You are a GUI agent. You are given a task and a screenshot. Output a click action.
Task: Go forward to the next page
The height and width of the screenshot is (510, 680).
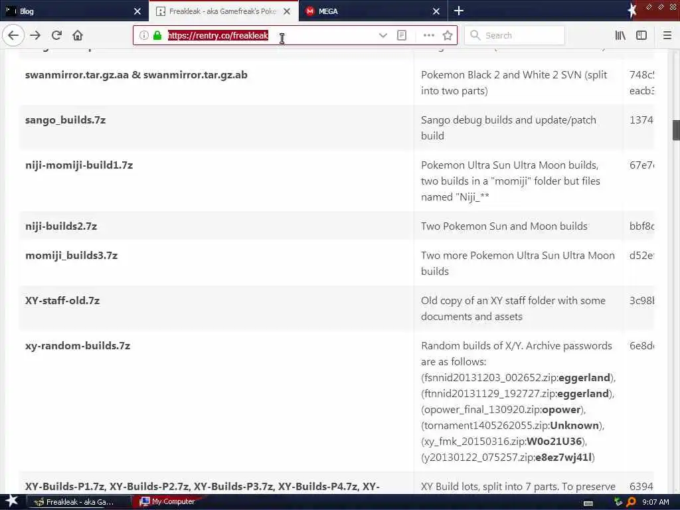35,36
